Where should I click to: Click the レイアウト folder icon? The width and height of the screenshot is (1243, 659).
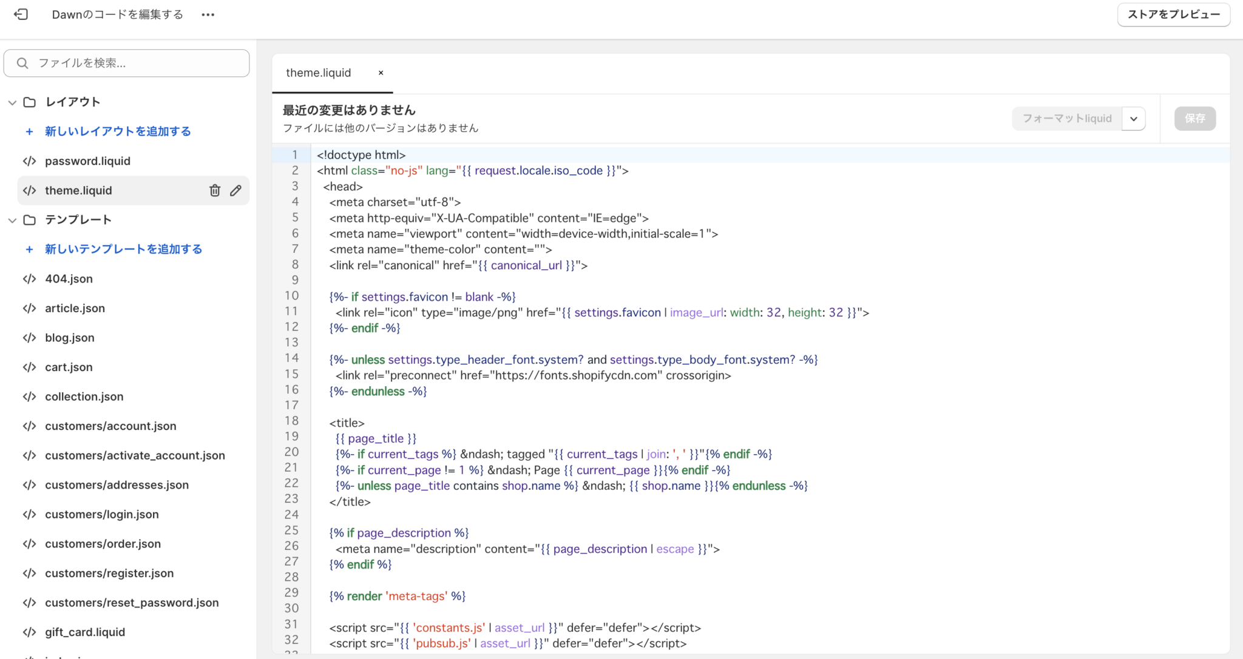point(29,102)
